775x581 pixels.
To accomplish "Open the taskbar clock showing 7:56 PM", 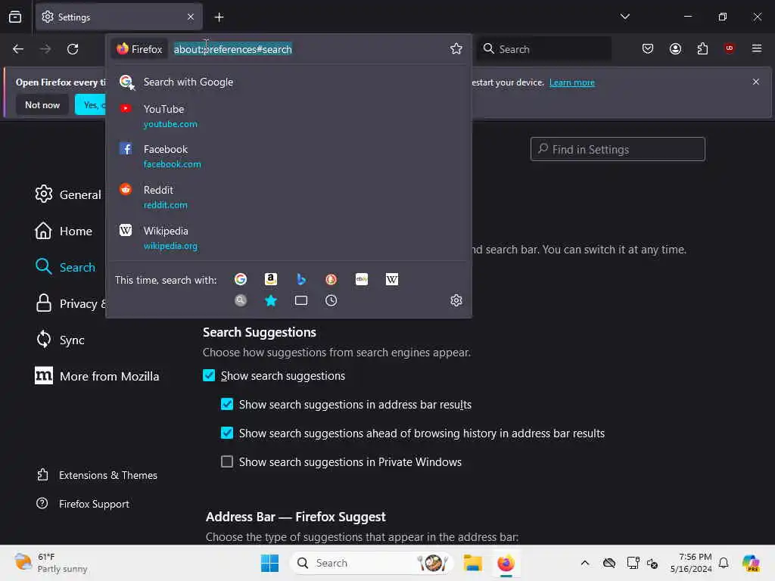I will tap(691, 563).
